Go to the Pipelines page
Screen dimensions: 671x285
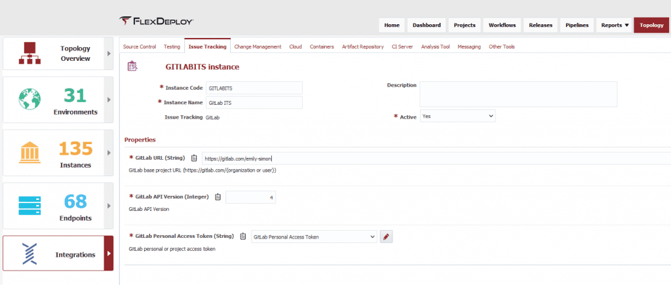point(577,26)
